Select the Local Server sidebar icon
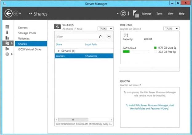Viewport: 192px width, 135px height. click(x=7, y=32)
